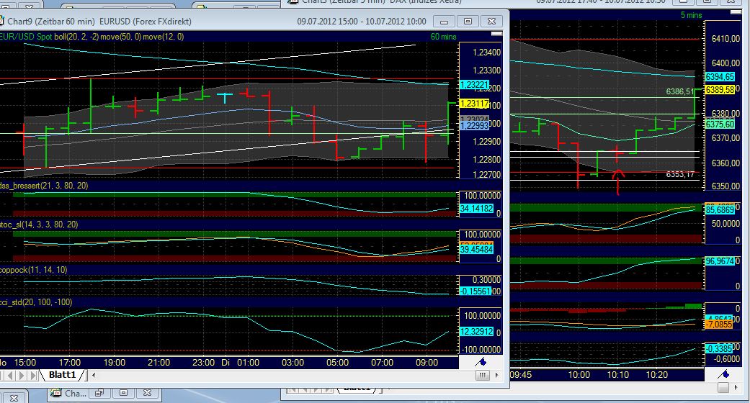Click dss_bressert value tag 34,14182

476,209
